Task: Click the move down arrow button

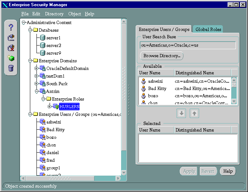Action: (x=182, y=113)
